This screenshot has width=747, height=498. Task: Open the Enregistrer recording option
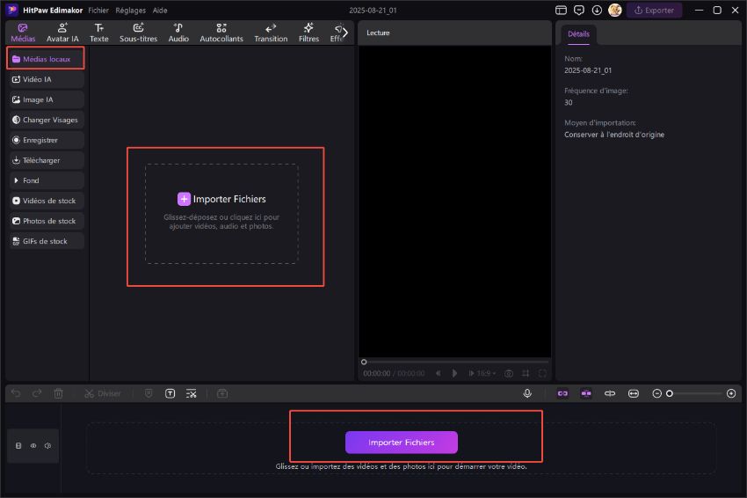[46, 140]
